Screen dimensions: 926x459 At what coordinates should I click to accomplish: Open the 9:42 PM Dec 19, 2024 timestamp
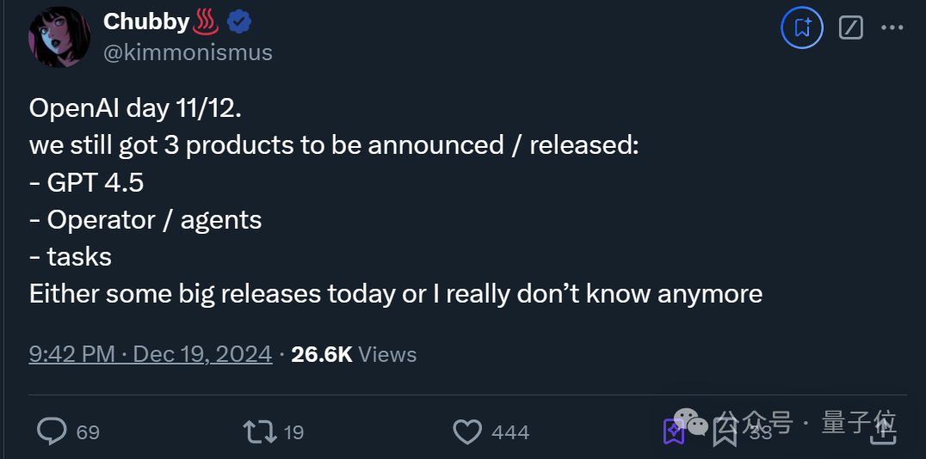(x=151, y=354)
